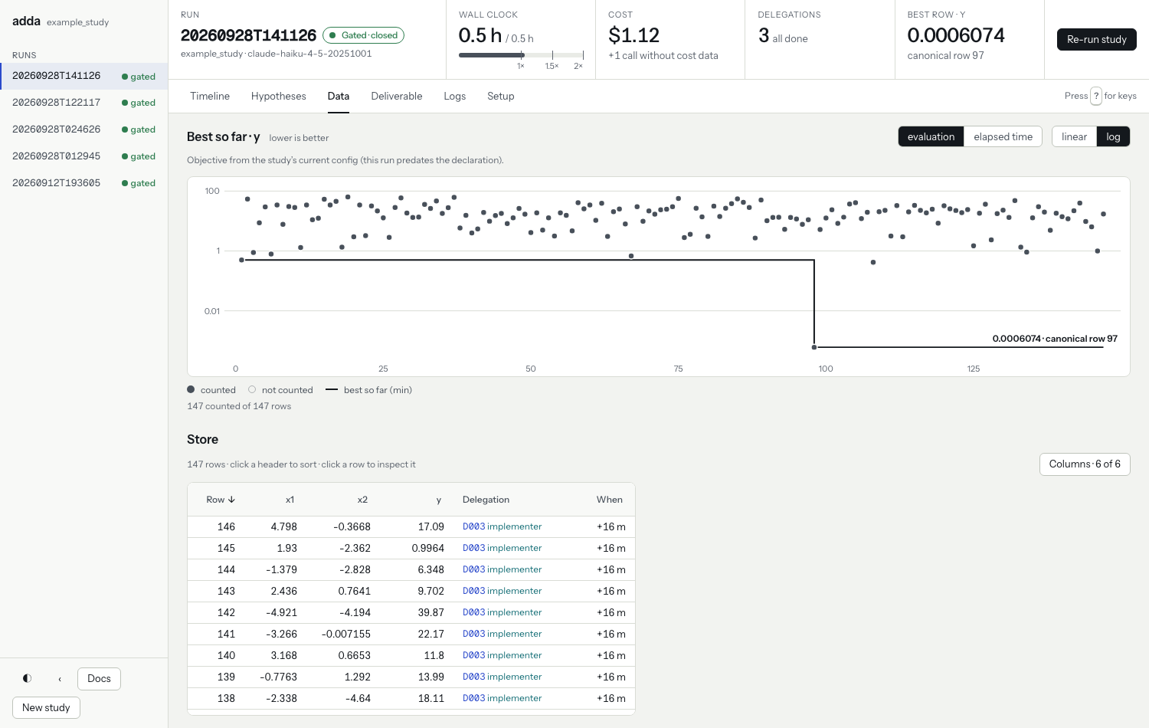
Task: Select run 20260912T193605
Action: click(x=84, y=183)
